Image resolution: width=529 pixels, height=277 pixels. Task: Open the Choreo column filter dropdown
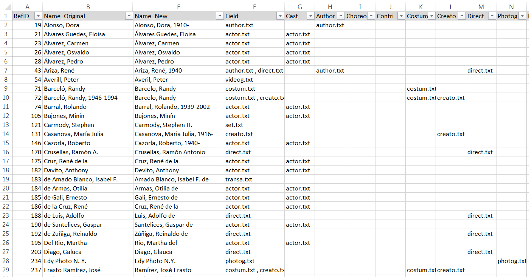[371, 16]
